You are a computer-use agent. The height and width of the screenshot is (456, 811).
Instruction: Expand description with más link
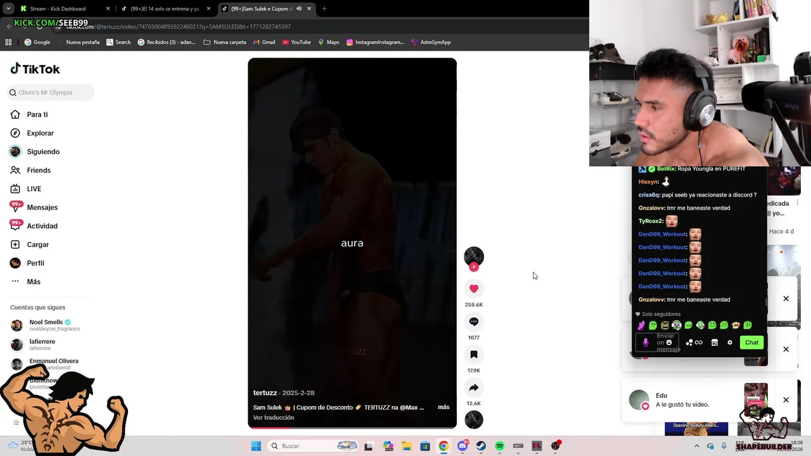point(444,407)
